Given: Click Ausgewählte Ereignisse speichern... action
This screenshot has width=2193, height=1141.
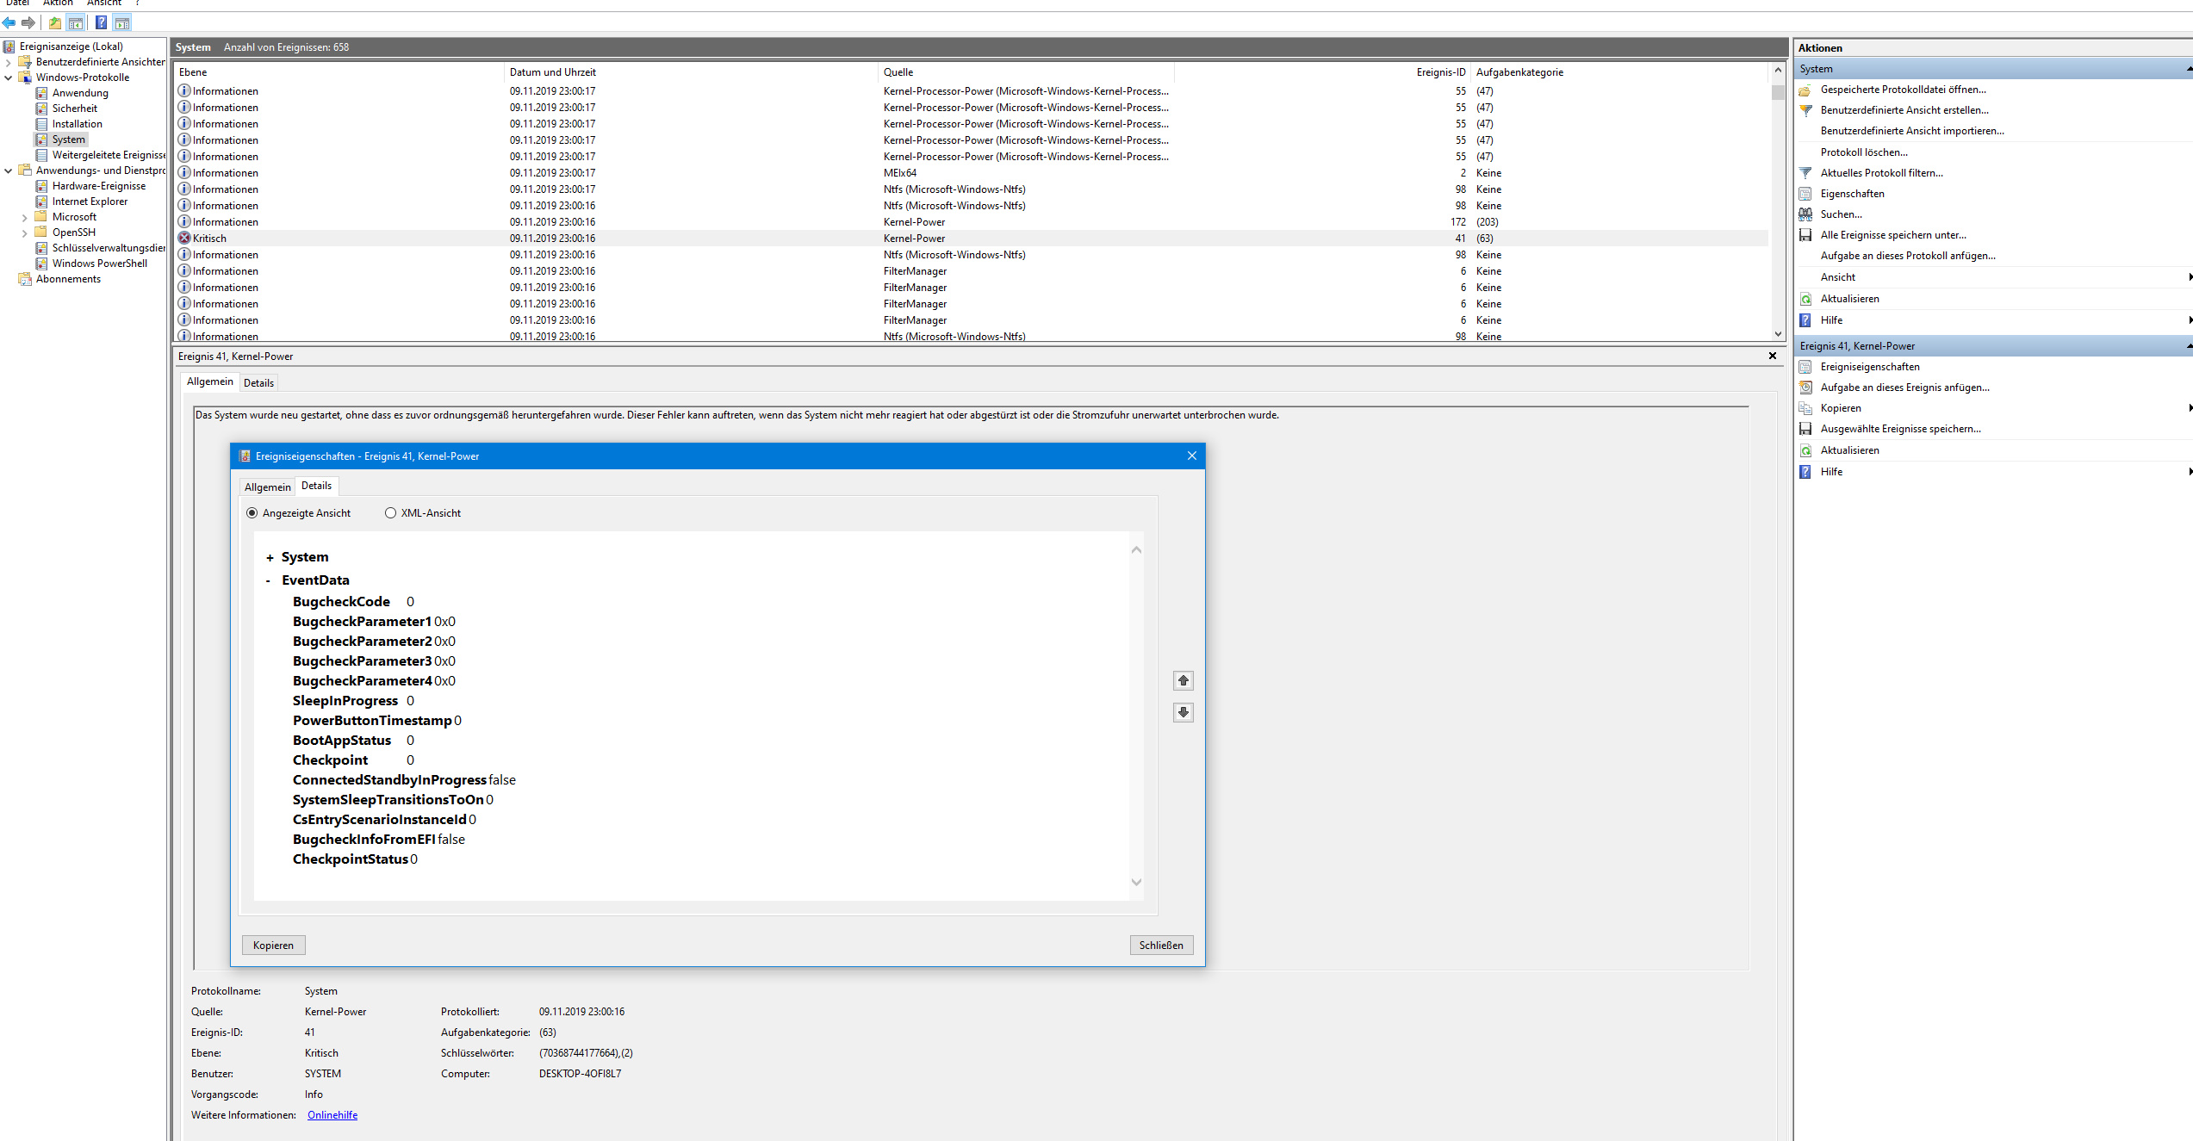Looking at the screenshot, I should coord(1901,429).
